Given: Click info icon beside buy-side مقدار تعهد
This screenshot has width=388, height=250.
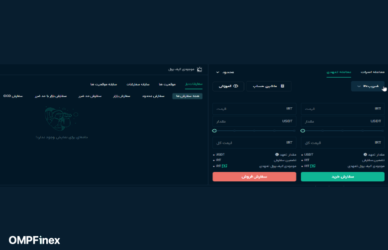Looking at the screenshot, I should (x=365, y=155).
